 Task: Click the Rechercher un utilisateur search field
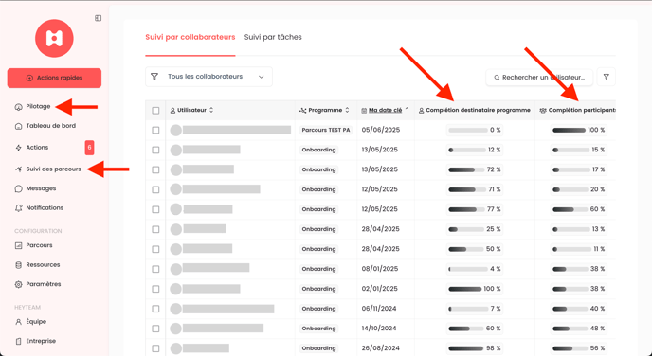(539, 78)
